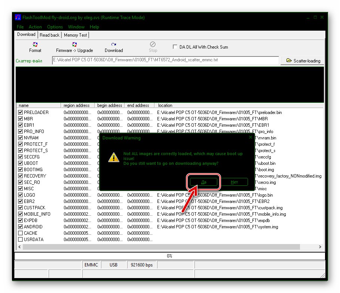The height and width of the screenshot is (293, 340).
Task: Uncheck the SECCFG partition checkbox
Action: click(x=20, y=157)
